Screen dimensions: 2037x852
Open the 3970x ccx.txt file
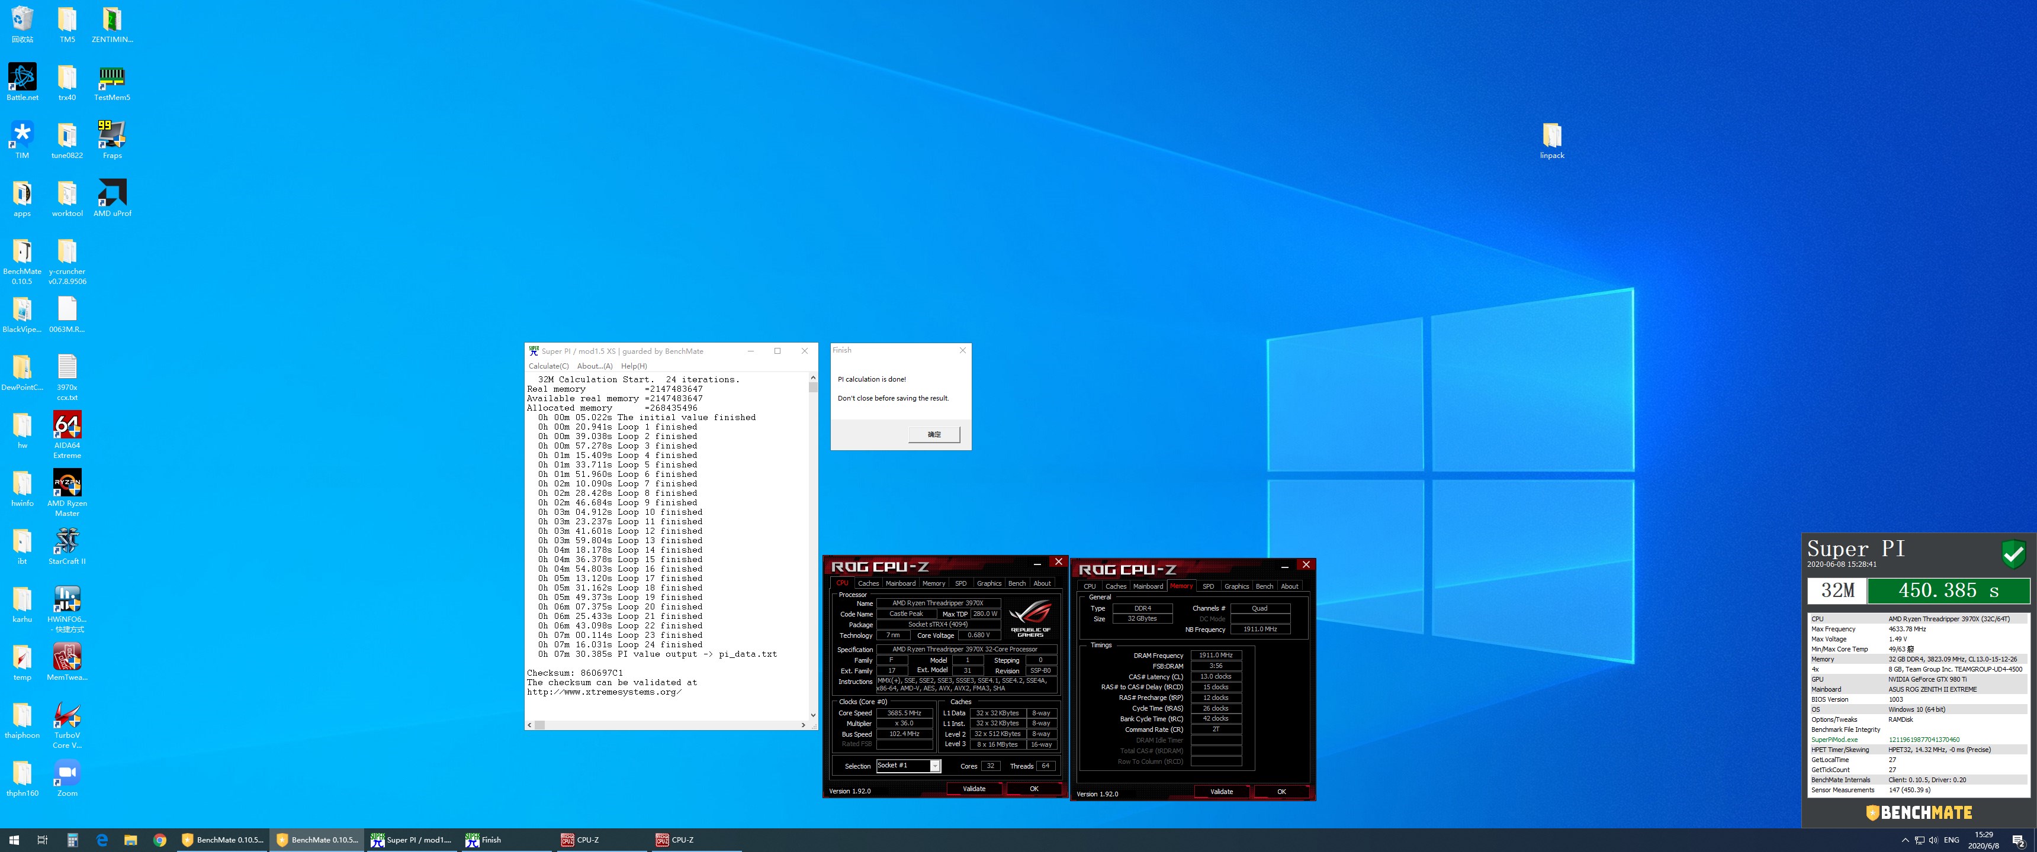(x=68, y=378)
